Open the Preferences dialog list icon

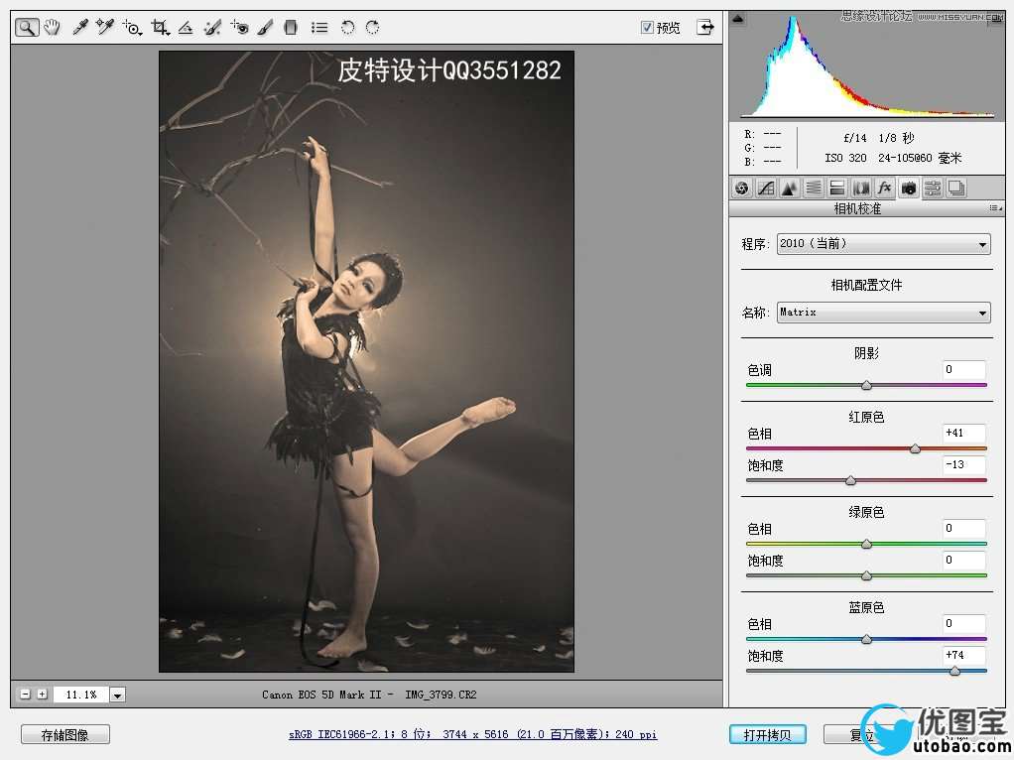tap(319, 27)
